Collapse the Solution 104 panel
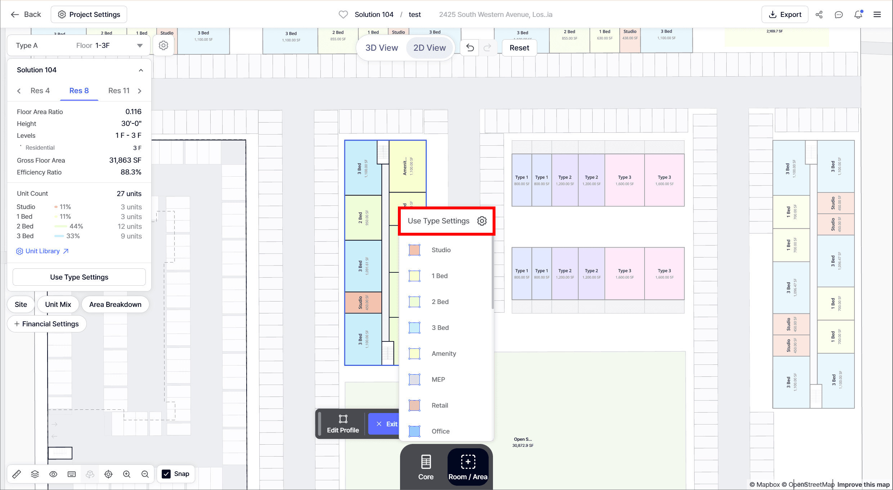 pyautogui.click(x=141, y=70)
